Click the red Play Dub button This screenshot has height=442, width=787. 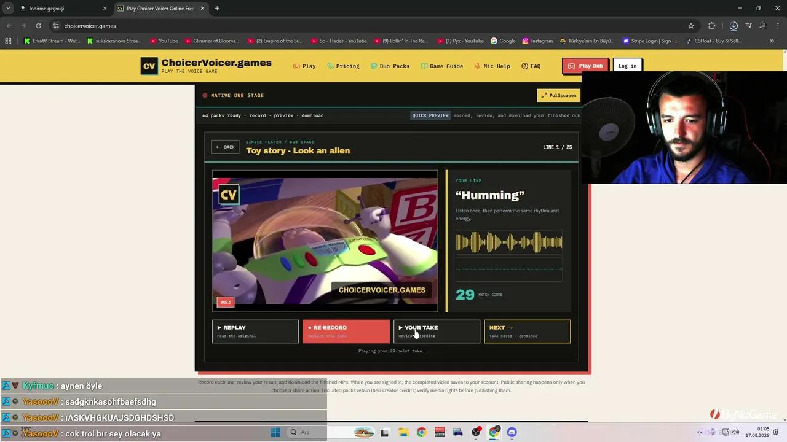(585, 66)
